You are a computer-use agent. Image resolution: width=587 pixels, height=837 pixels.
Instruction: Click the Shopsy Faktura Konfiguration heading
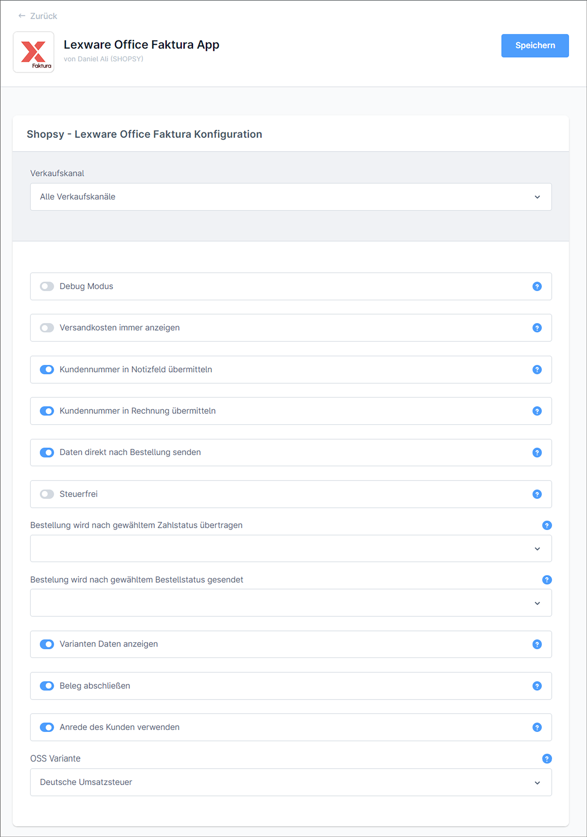coord(144,134)
